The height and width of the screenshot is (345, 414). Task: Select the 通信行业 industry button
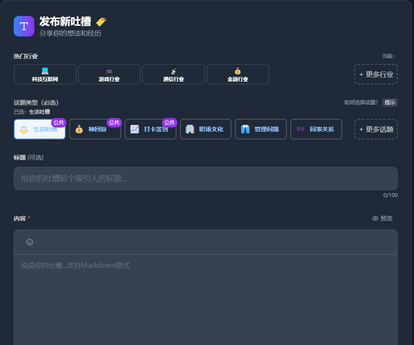point(174,74)
